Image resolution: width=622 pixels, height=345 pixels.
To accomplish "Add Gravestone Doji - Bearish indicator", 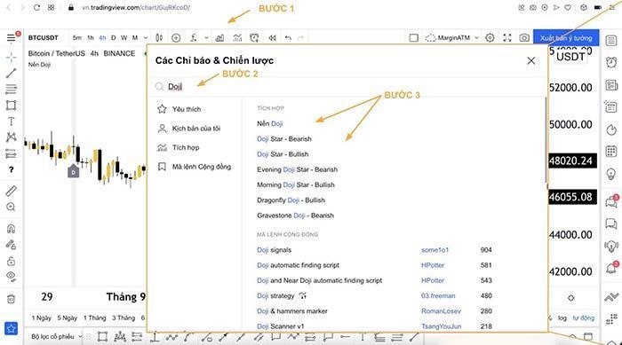I will 295,216.
